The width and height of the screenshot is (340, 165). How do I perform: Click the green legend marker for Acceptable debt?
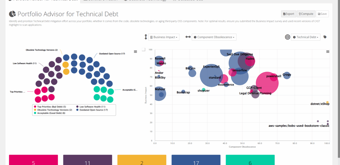pyautogui.click(x=35, y=113)
